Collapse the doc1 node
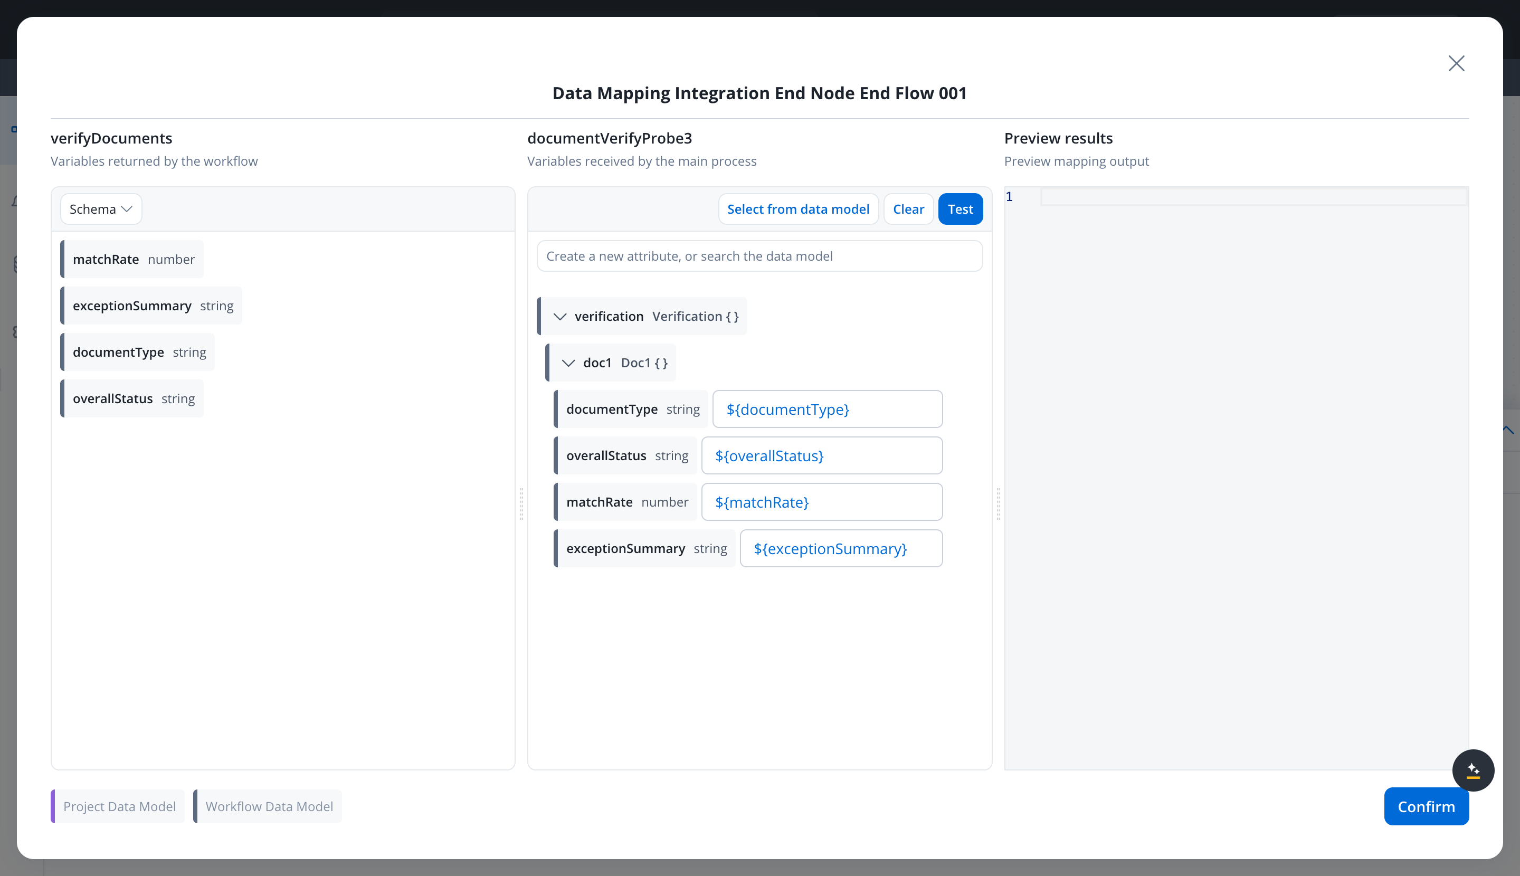Screen dimensions: 1520x876 pyautogui.click(x=568, y=363)
